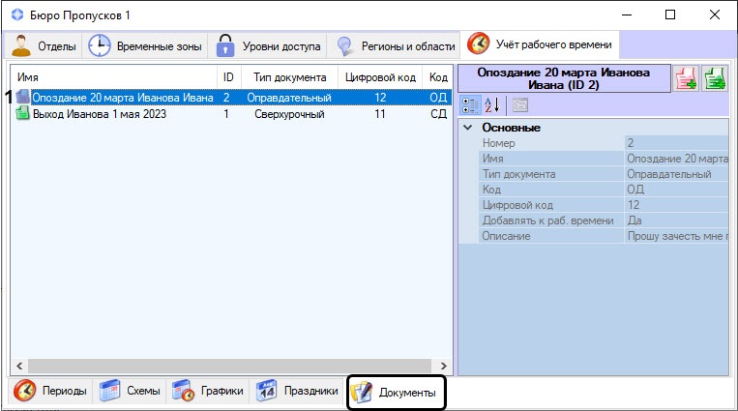This screenshot has height=411, width=738.
Task: Open the Схемы bottom tab
Action: point(133,392)
